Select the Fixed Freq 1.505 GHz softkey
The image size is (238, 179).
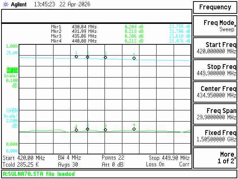click(215, 136)
